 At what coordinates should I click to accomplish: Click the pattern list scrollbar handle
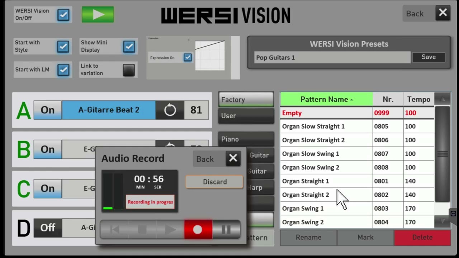[x=442, y=154]
